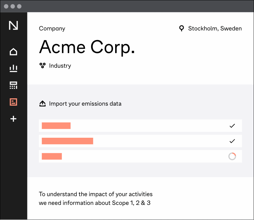The height and width of the screenshot is (220, 254).
Task: Select the first emissions data row bar
Action: click(56, 126)
